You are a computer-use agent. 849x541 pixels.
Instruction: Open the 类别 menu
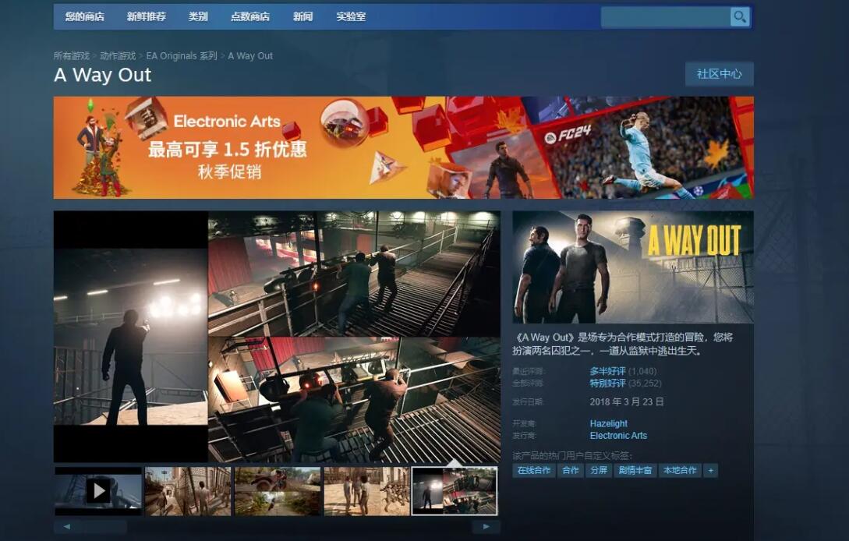198,17
